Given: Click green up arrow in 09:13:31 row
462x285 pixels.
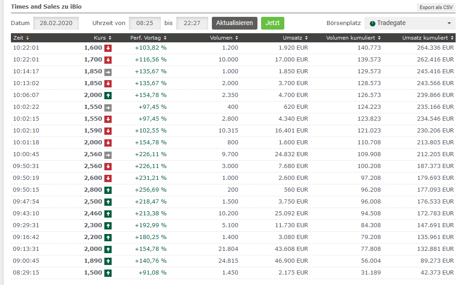Looking at the screenshot, I should 108,249.
